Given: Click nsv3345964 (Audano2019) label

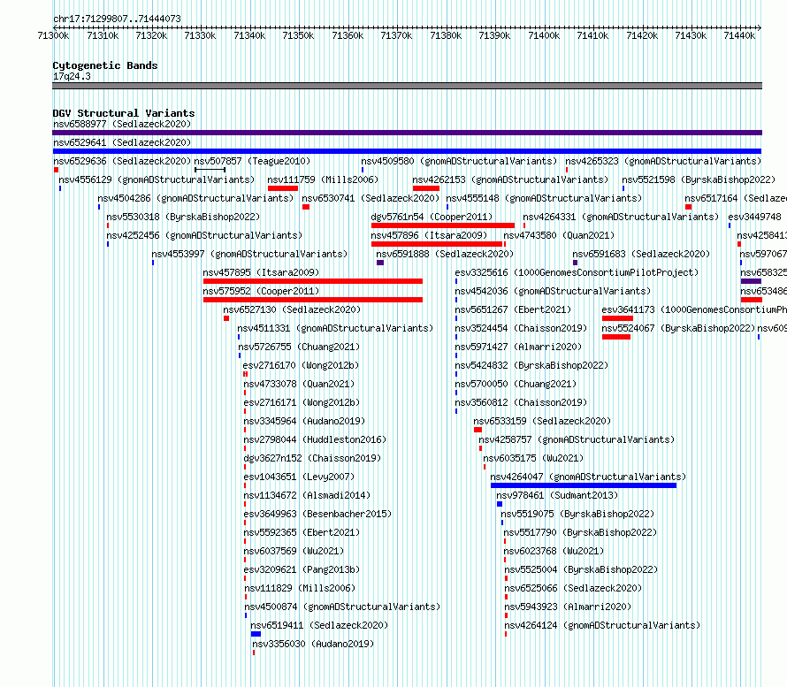Looking at the screenshot, I should tap(304, 421).
